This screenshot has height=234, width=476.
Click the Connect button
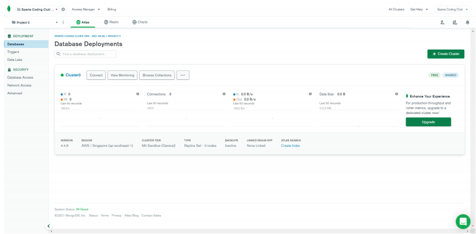tap(96, 75)
